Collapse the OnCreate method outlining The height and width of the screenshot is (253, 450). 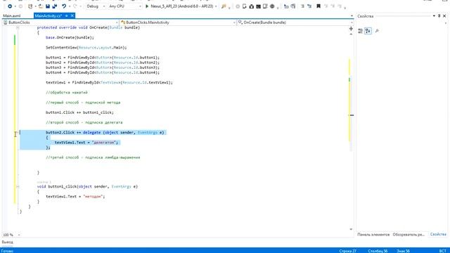(18, 27)
